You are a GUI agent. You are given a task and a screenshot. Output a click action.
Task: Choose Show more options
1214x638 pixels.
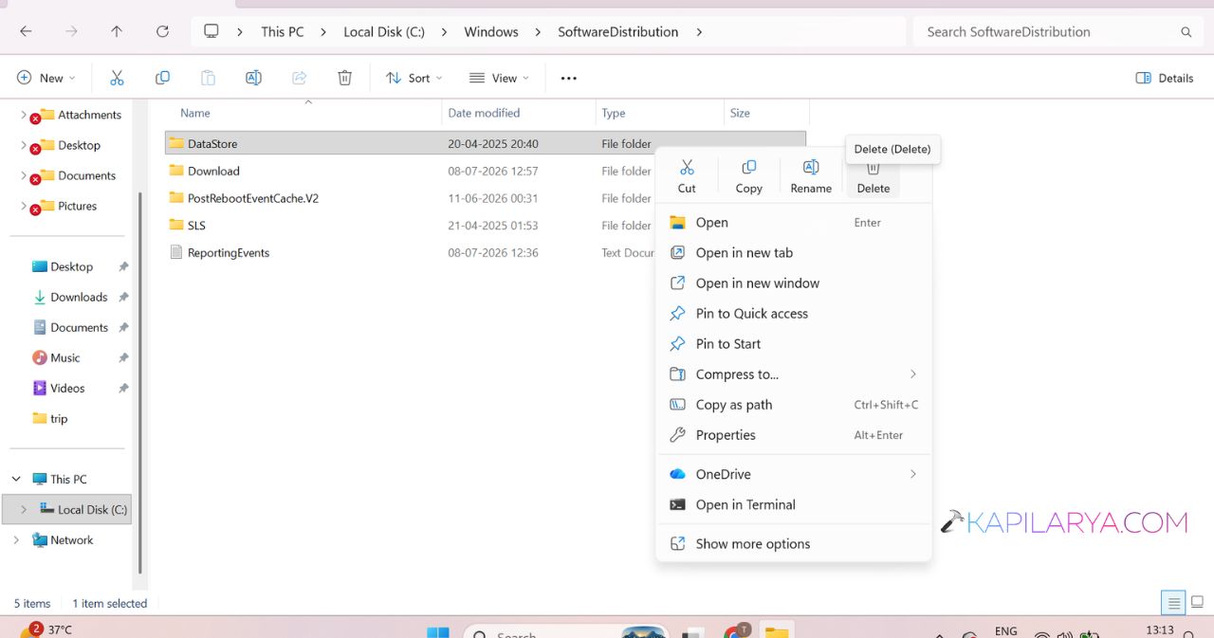tap(794, 543)
